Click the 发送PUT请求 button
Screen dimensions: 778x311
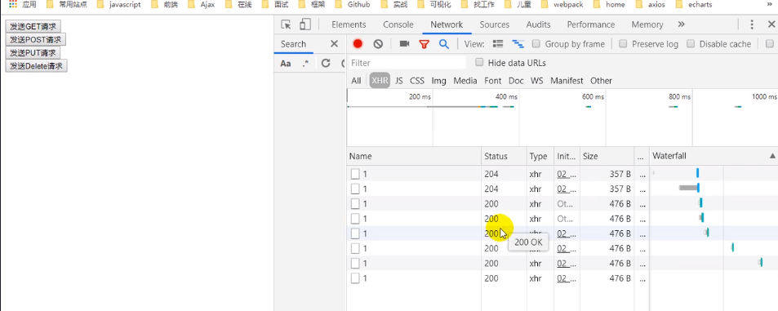(33, 52)
